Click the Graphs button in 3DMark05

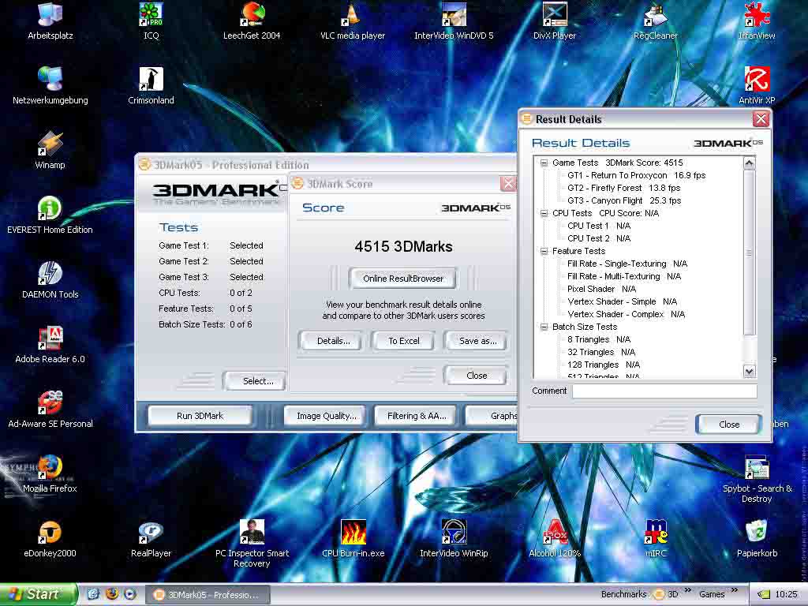coord(492,416)
